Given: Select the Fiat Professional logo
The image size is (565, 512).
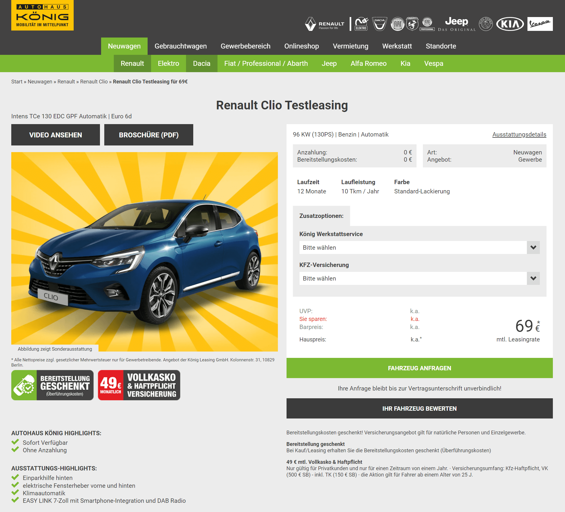Looking at the screenshot, I should (427, 24).
